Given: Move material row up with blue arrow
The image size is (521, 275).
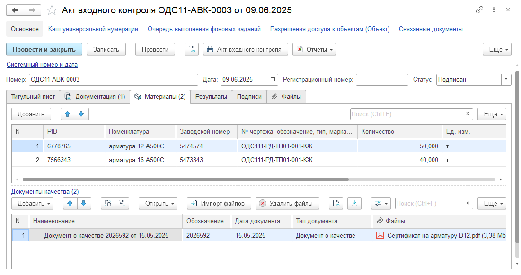Looking at the screenshot, I should click(68, 114).
